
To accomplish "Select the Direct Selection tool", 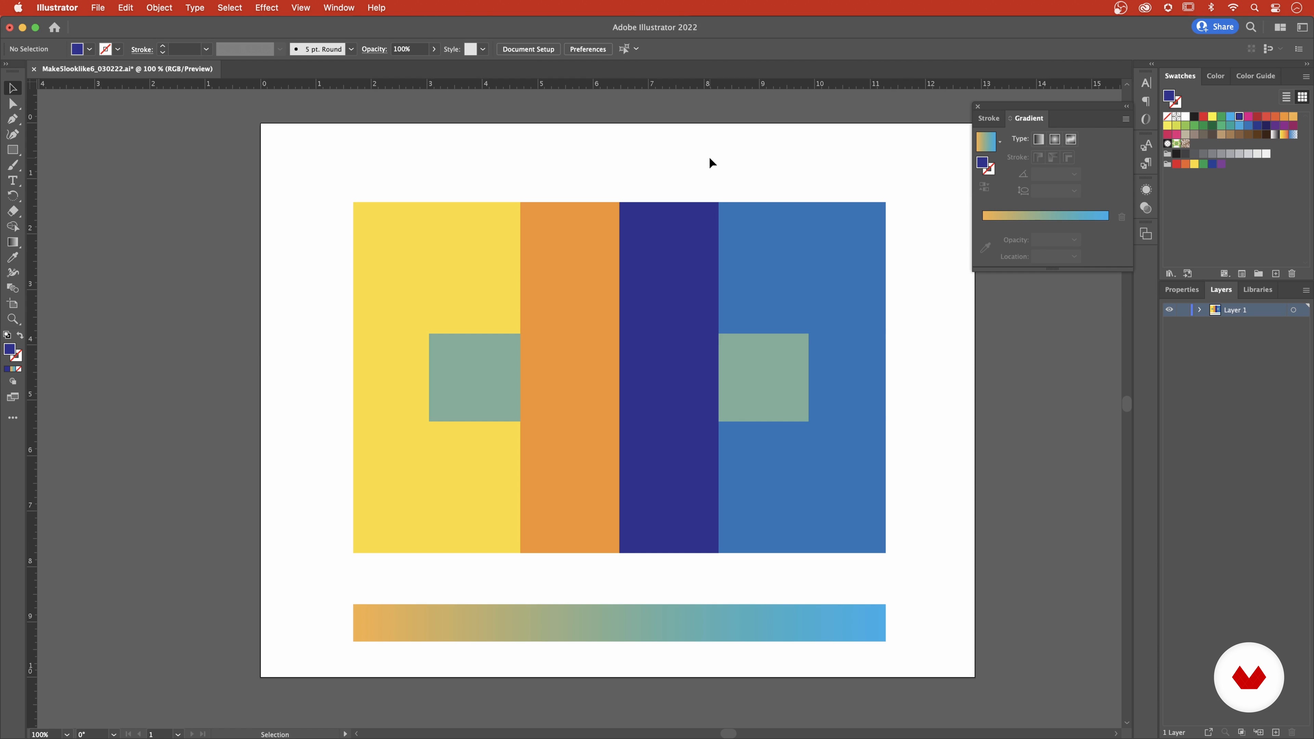I will (13, 104).
